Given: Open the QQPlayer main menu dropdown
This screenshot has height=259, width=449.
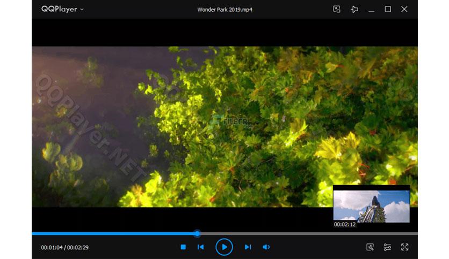Looking at the screenshot, I should [62, 9].
